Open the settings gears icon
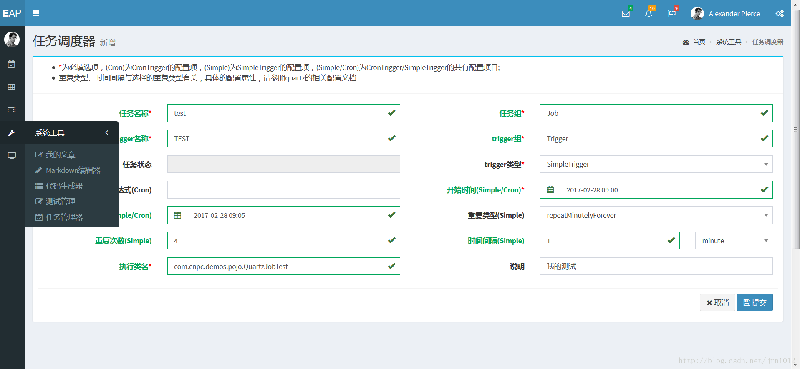The height and width of the screenshot is (369, 800). pos(779,14)
